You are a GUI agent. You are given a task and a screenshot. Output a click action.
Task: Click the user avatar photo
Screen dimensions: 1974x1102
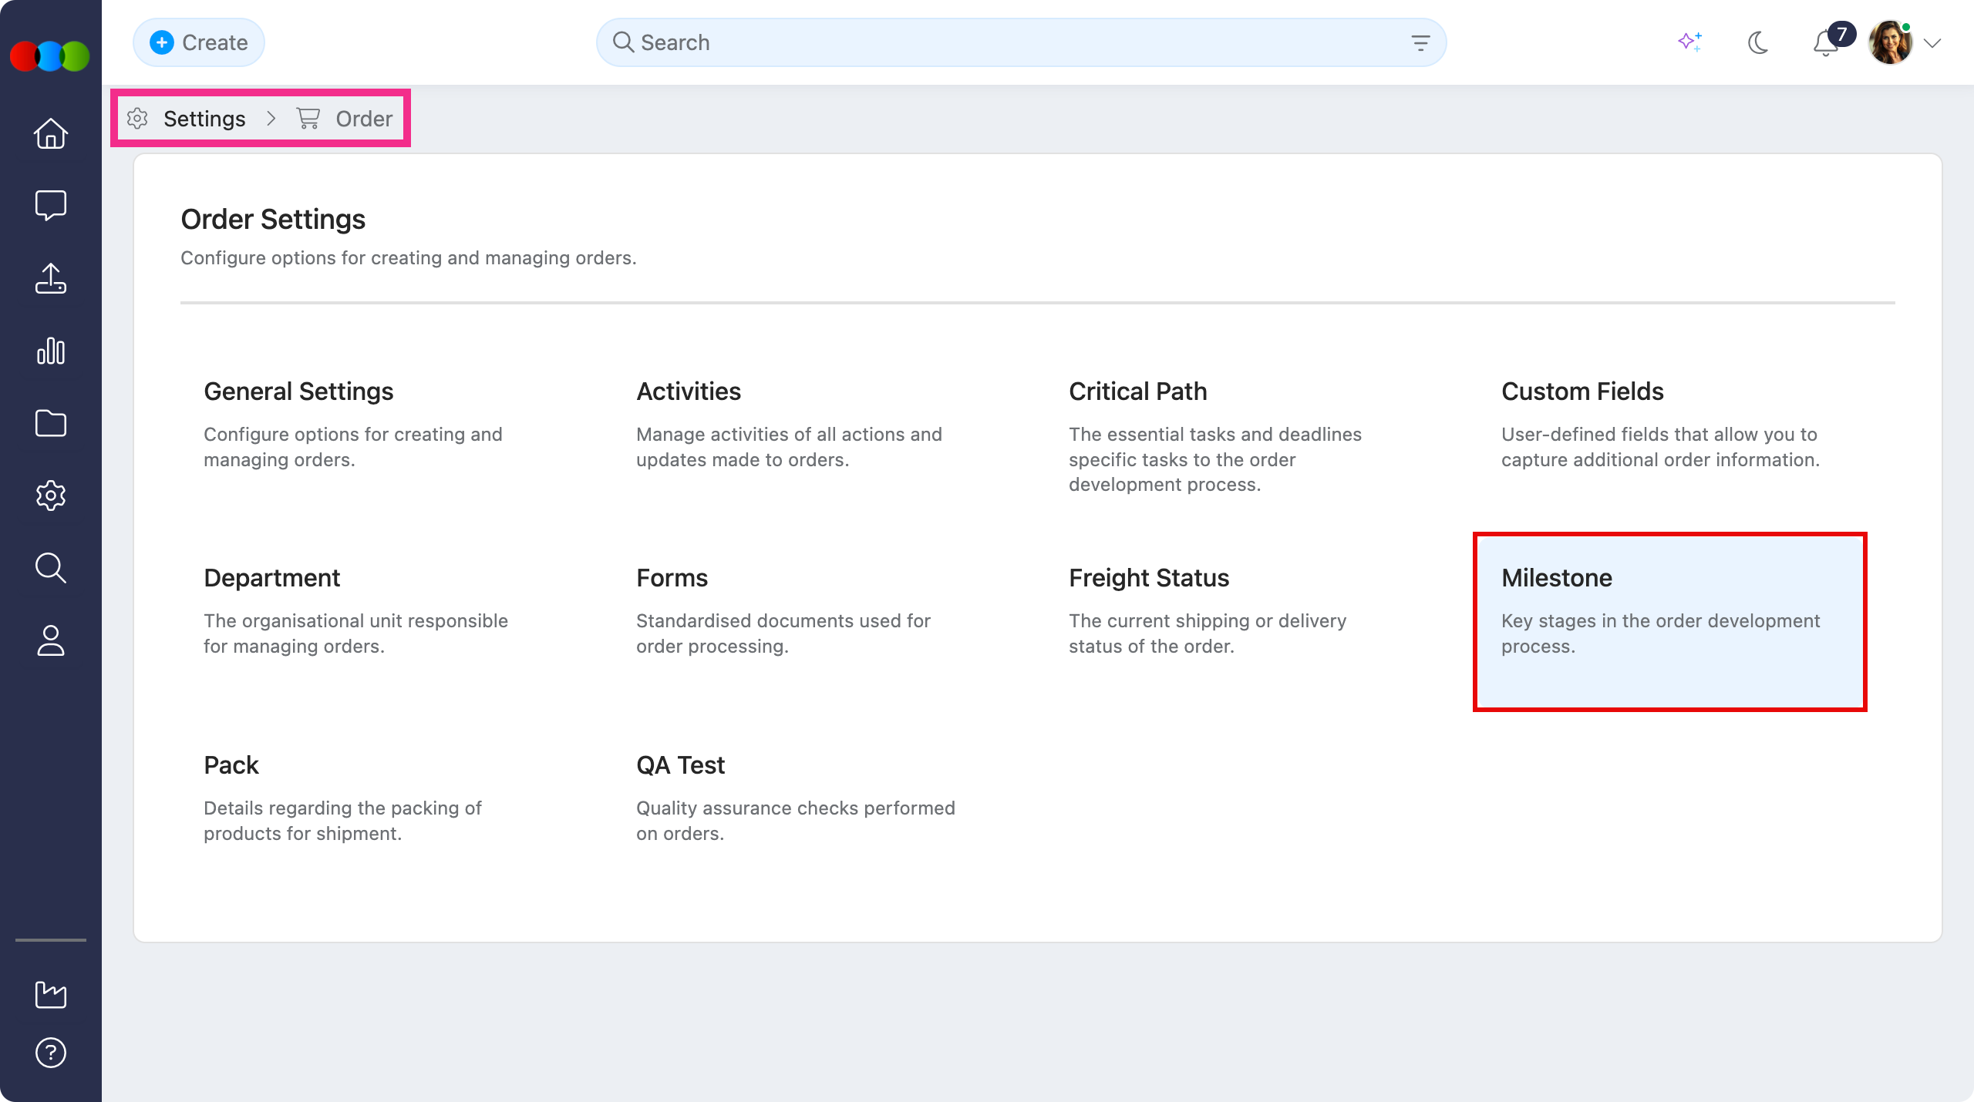click(x=1891, y=42)
